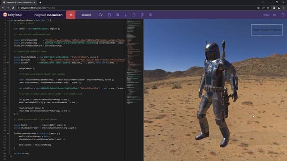Open the version 5.5.5 dropdown

pos(274,15)
